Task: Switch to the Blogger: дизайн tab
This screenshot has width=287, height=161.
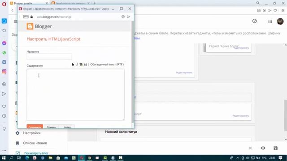Action: click(29, 3)
